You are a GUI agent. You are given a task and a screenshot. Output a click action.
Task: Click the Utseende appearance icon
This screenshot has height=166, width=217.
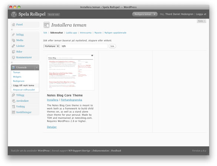pyautogui.click(x=13, y=67)
